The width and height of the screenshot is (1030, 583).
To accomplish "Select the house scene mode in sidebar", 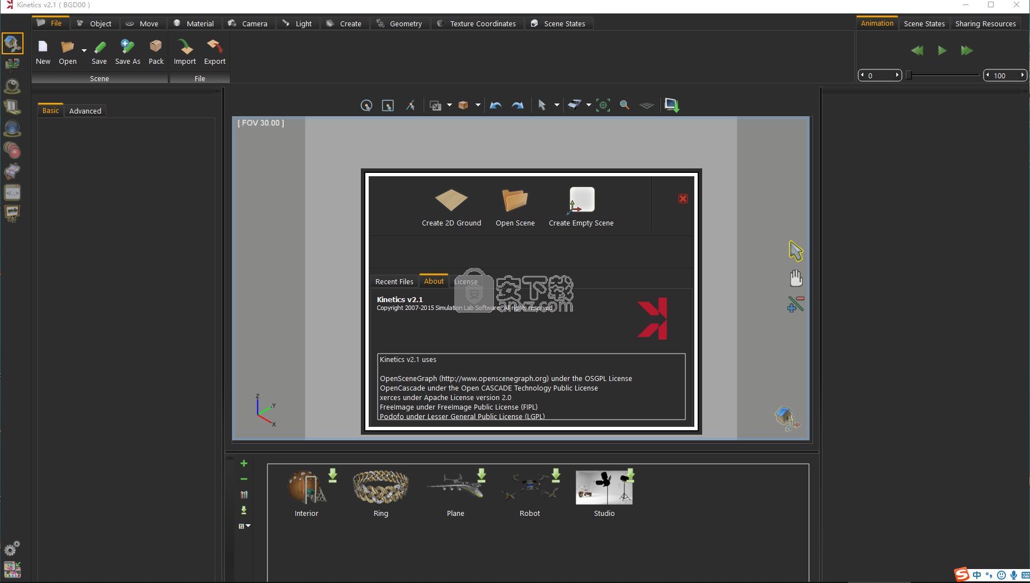I will pos(12,43).
